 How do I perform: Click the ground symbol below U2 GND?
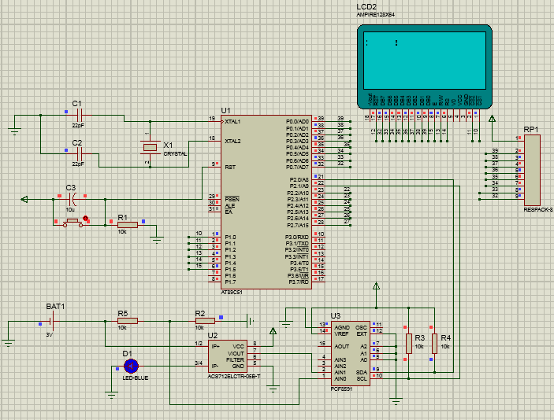pyautogui.click(x=273, y=388)
